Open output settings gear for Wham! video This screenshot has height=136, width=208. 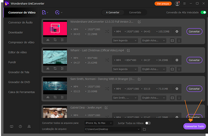point(177,60)
